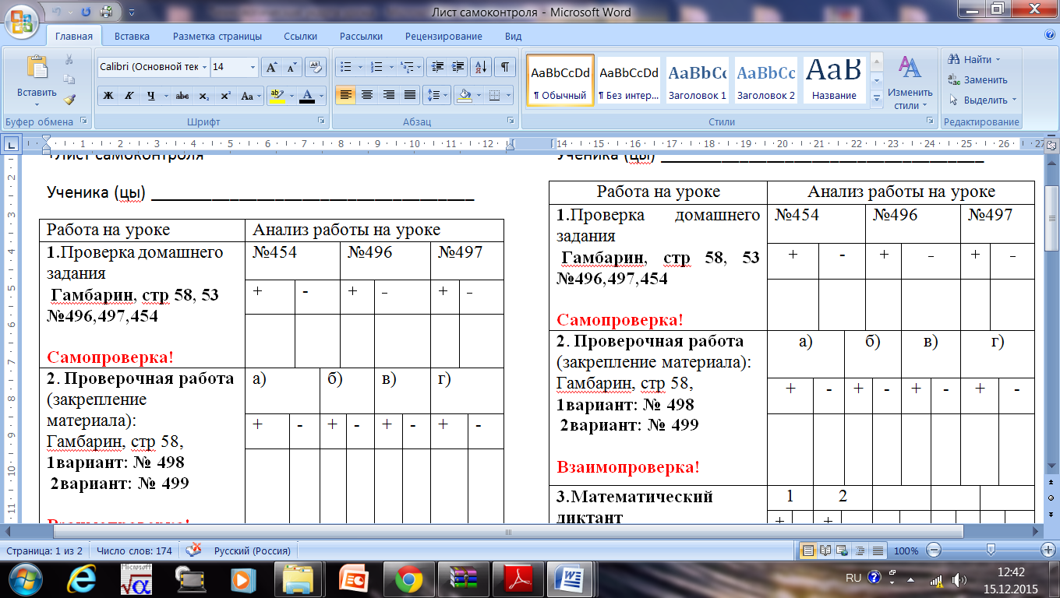Click the Cut scissors icon
This screenshot has width=1060, height=598.
pyautogui.click(x=69, y=60)
